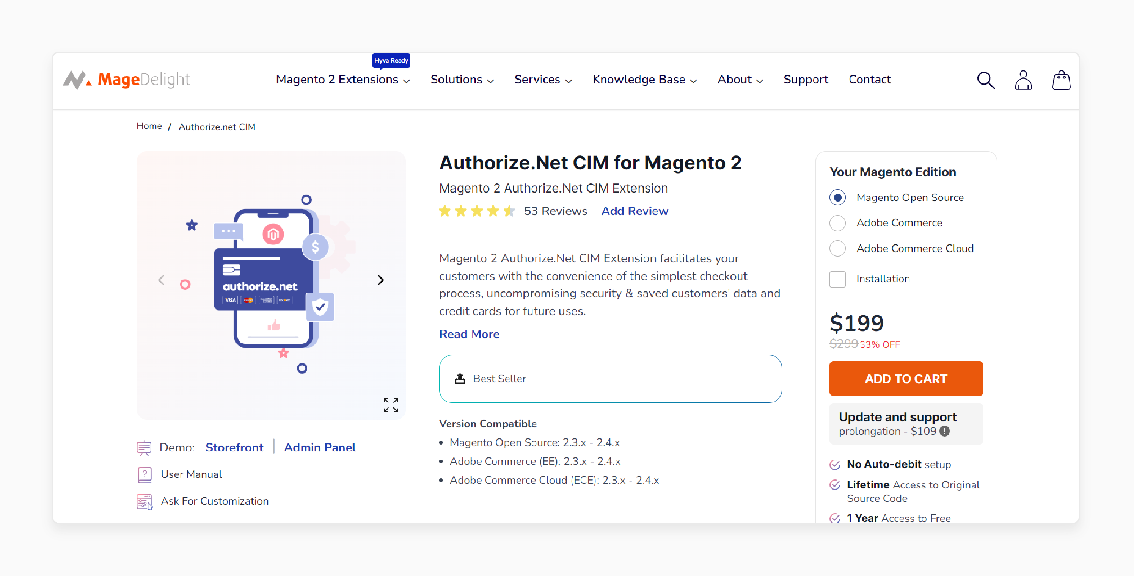Image resolution: width=1134 pixels, height=576 pixels.
Task: Click Read More link
Action: pyautogui.click(x=469, y=334)
